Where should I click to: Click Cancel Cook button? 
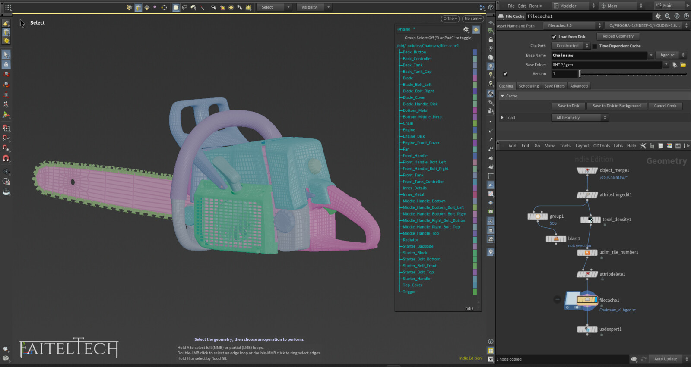[665, 106]
